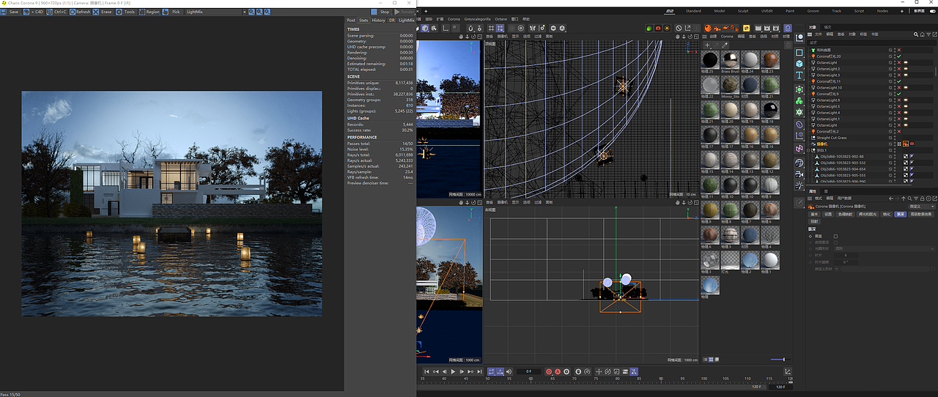Click the material eyedropper icon
This screenshot has width=938, height=397.
[725, 45]
